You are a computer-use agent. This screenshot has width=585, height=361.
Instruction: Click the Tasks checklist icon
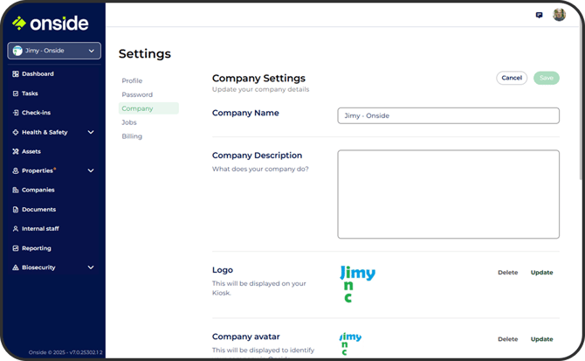click(x=16, y=94)
